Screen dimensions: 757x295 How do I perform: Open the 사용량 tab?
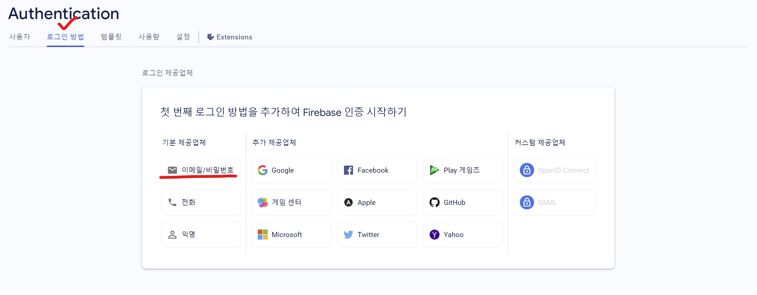tap(149, 37)
